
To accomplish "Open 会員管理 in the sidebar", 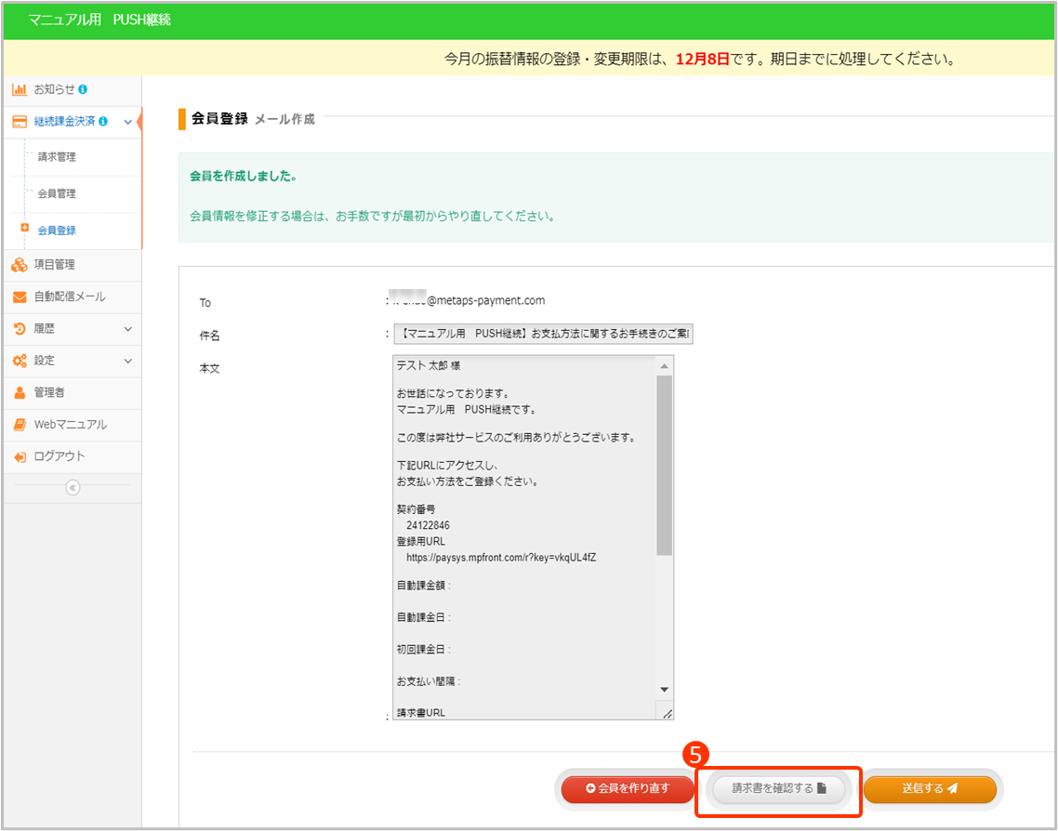I will [57, 194].
